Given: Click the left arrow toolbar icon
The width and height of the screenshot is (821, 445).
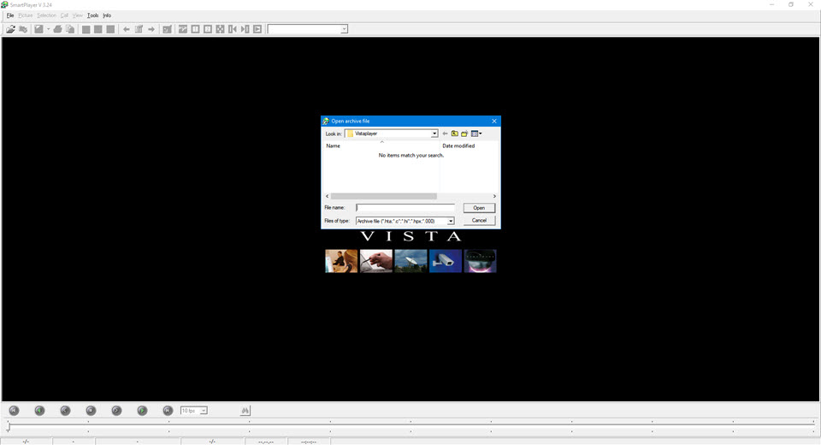Looking at the screenshot, I should point(127,29).
